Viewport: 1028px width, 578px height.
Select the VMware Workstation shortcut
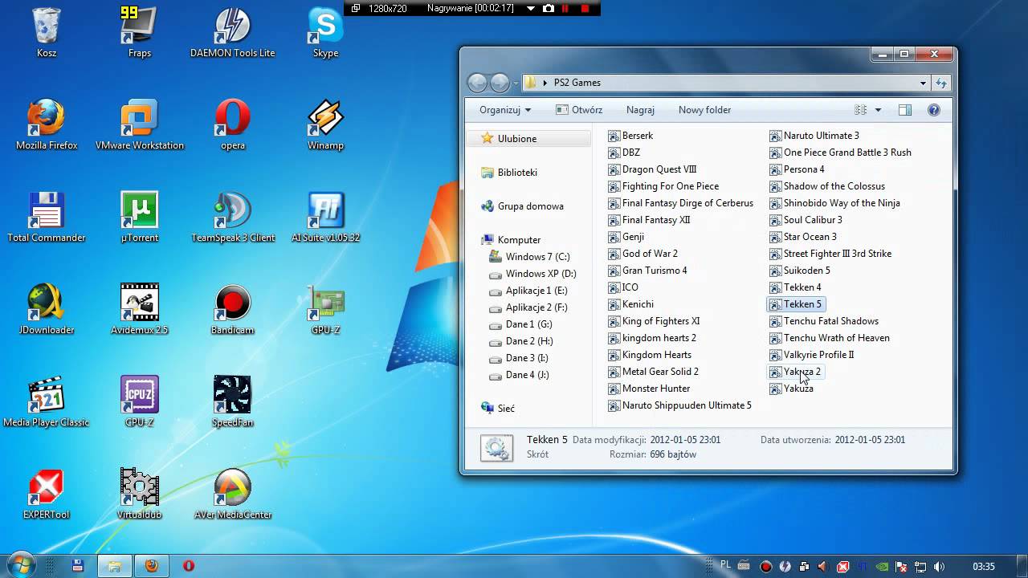139,125
